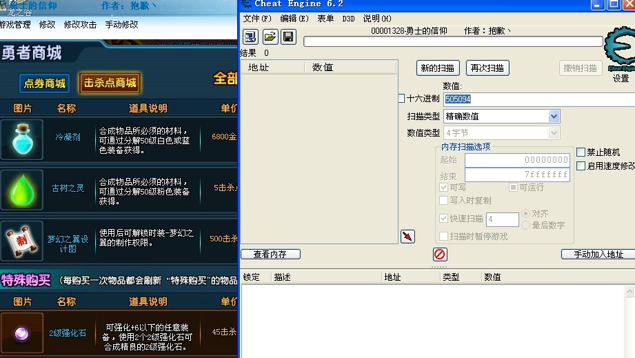Click the 结束 address field

[517, 175]
